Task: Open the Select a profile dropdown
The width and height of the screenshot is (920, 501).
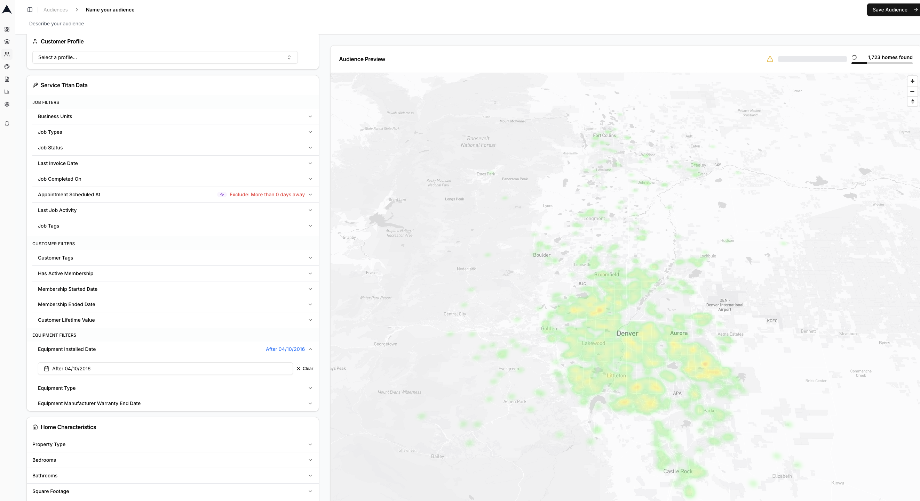Action: tap(165, 57)
